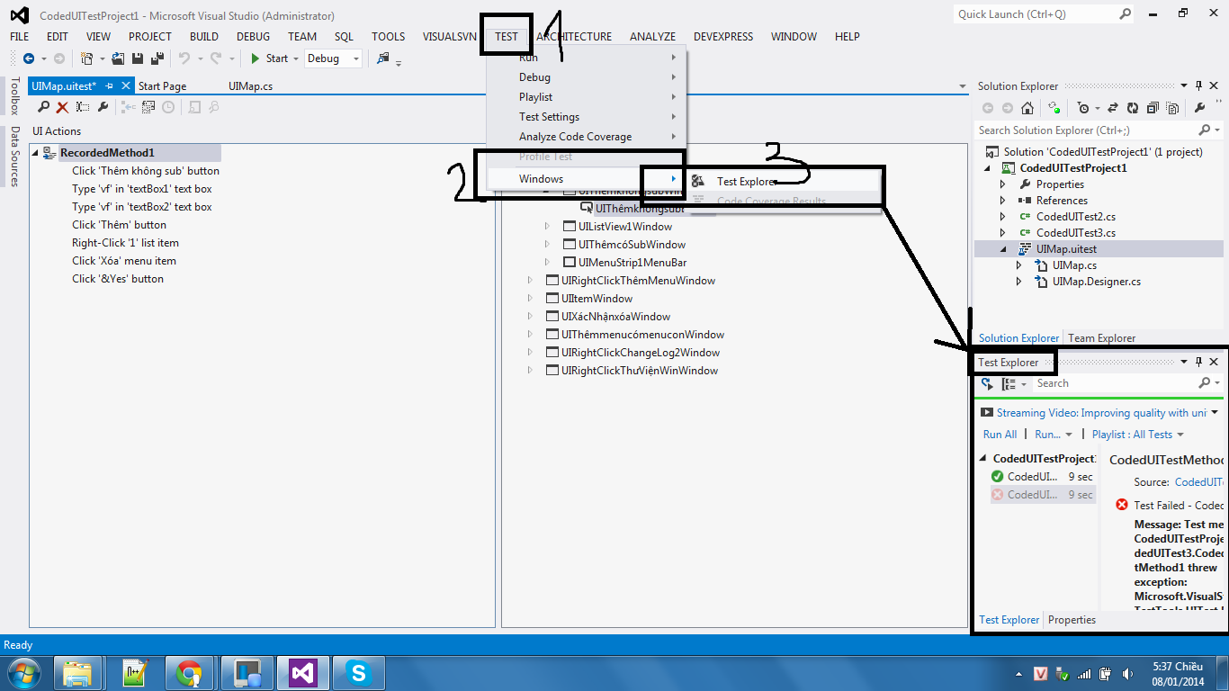
Task: Select "Click 'Xóa' menu item" action
Action: [x=124, y=261]
